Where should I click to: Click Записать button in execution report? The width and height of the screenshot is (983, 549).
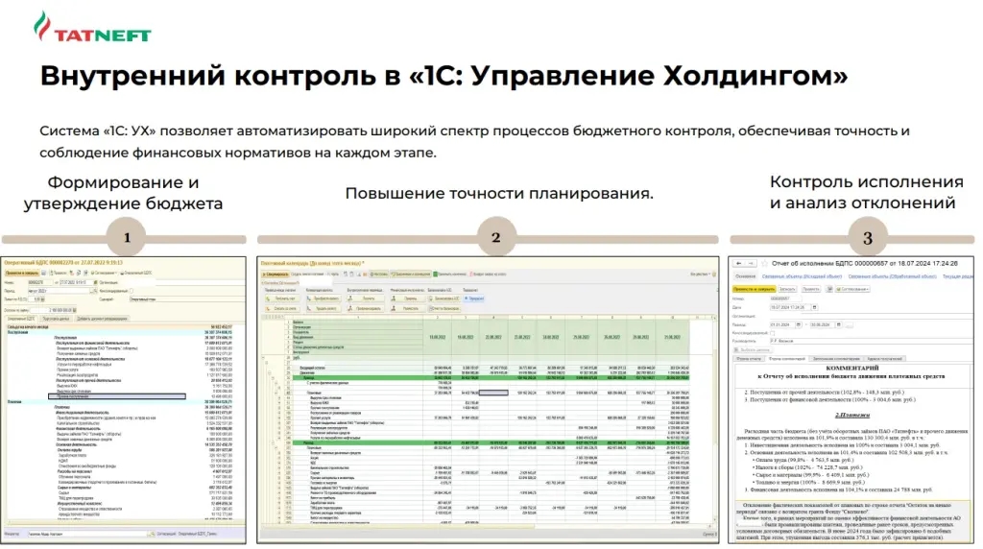(787, 289)
